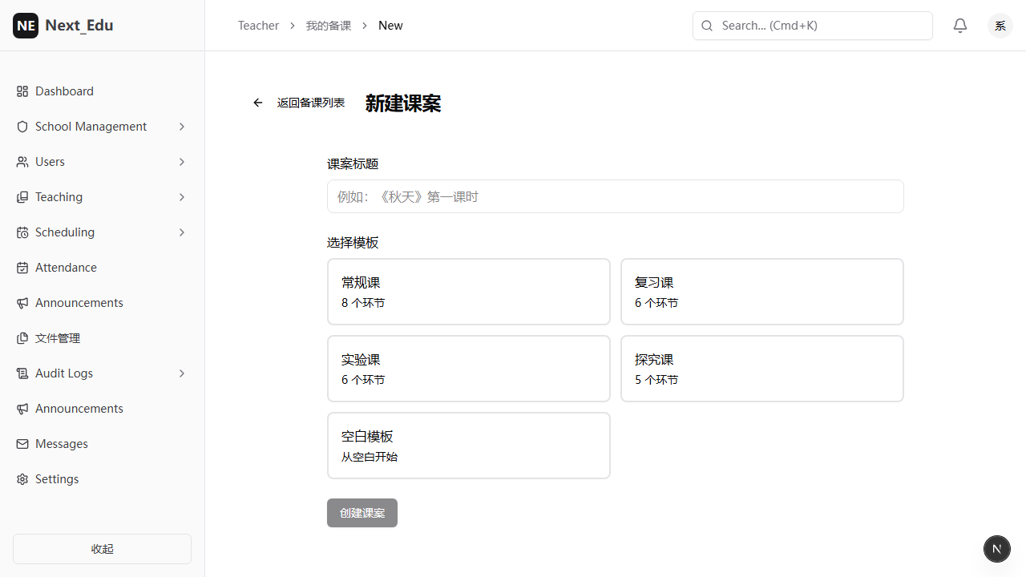Click 我的备课 breadcrumb link

coord(329,26)
